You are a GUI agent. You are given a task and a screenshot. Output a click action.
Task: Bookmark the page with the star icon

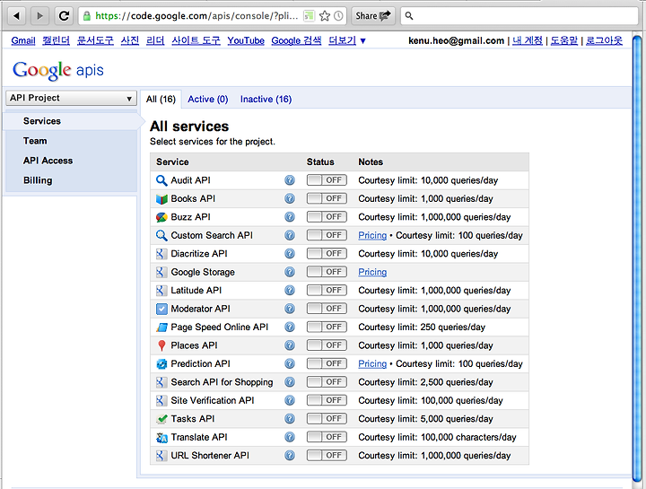point(325,16)
